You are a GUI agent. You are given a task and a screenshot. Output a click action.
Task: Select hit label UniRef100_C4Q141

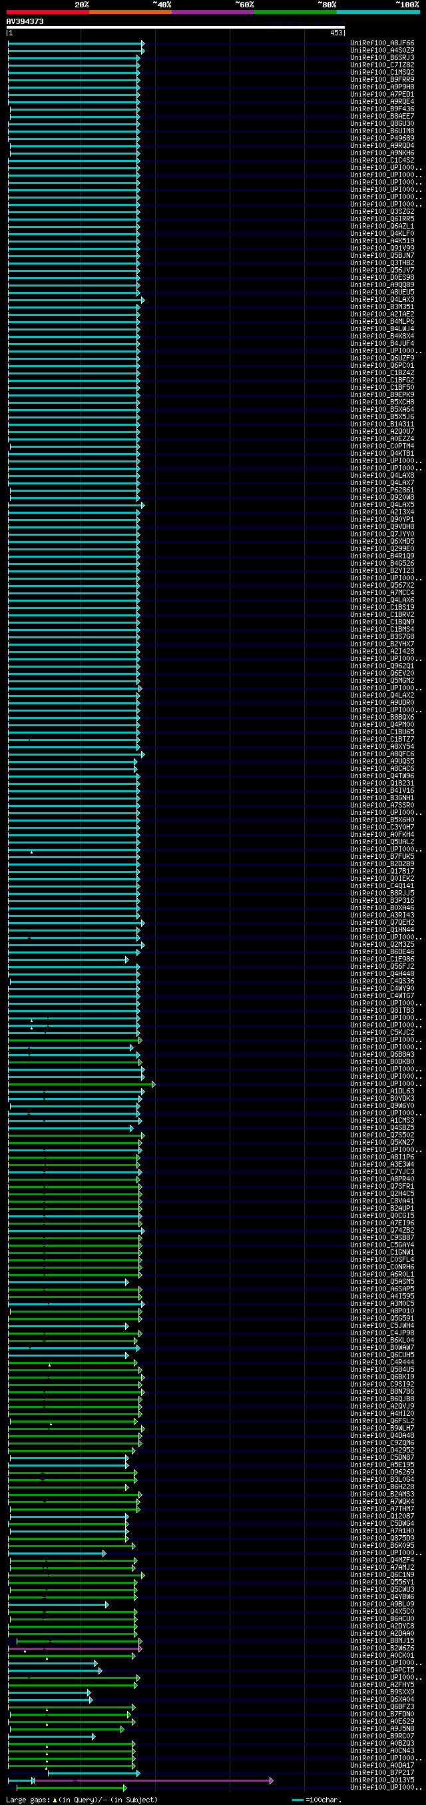click(382, 886)
